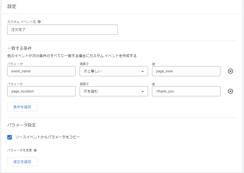
Task: Click the ソースイベントからパラメータをコピー label text
Action: [x=47, y=137]
